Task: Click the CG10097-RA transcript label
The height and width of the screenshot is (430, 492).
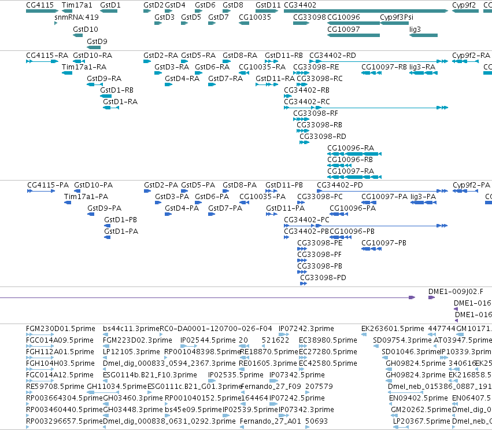Action: pyautogui.click(x=350, y=171)
